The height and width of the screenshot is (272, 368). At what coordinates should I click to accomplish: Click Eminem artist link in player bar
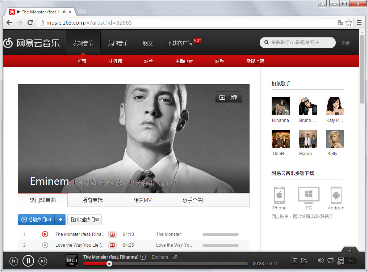pyautogui.click(x=160, y=257)
